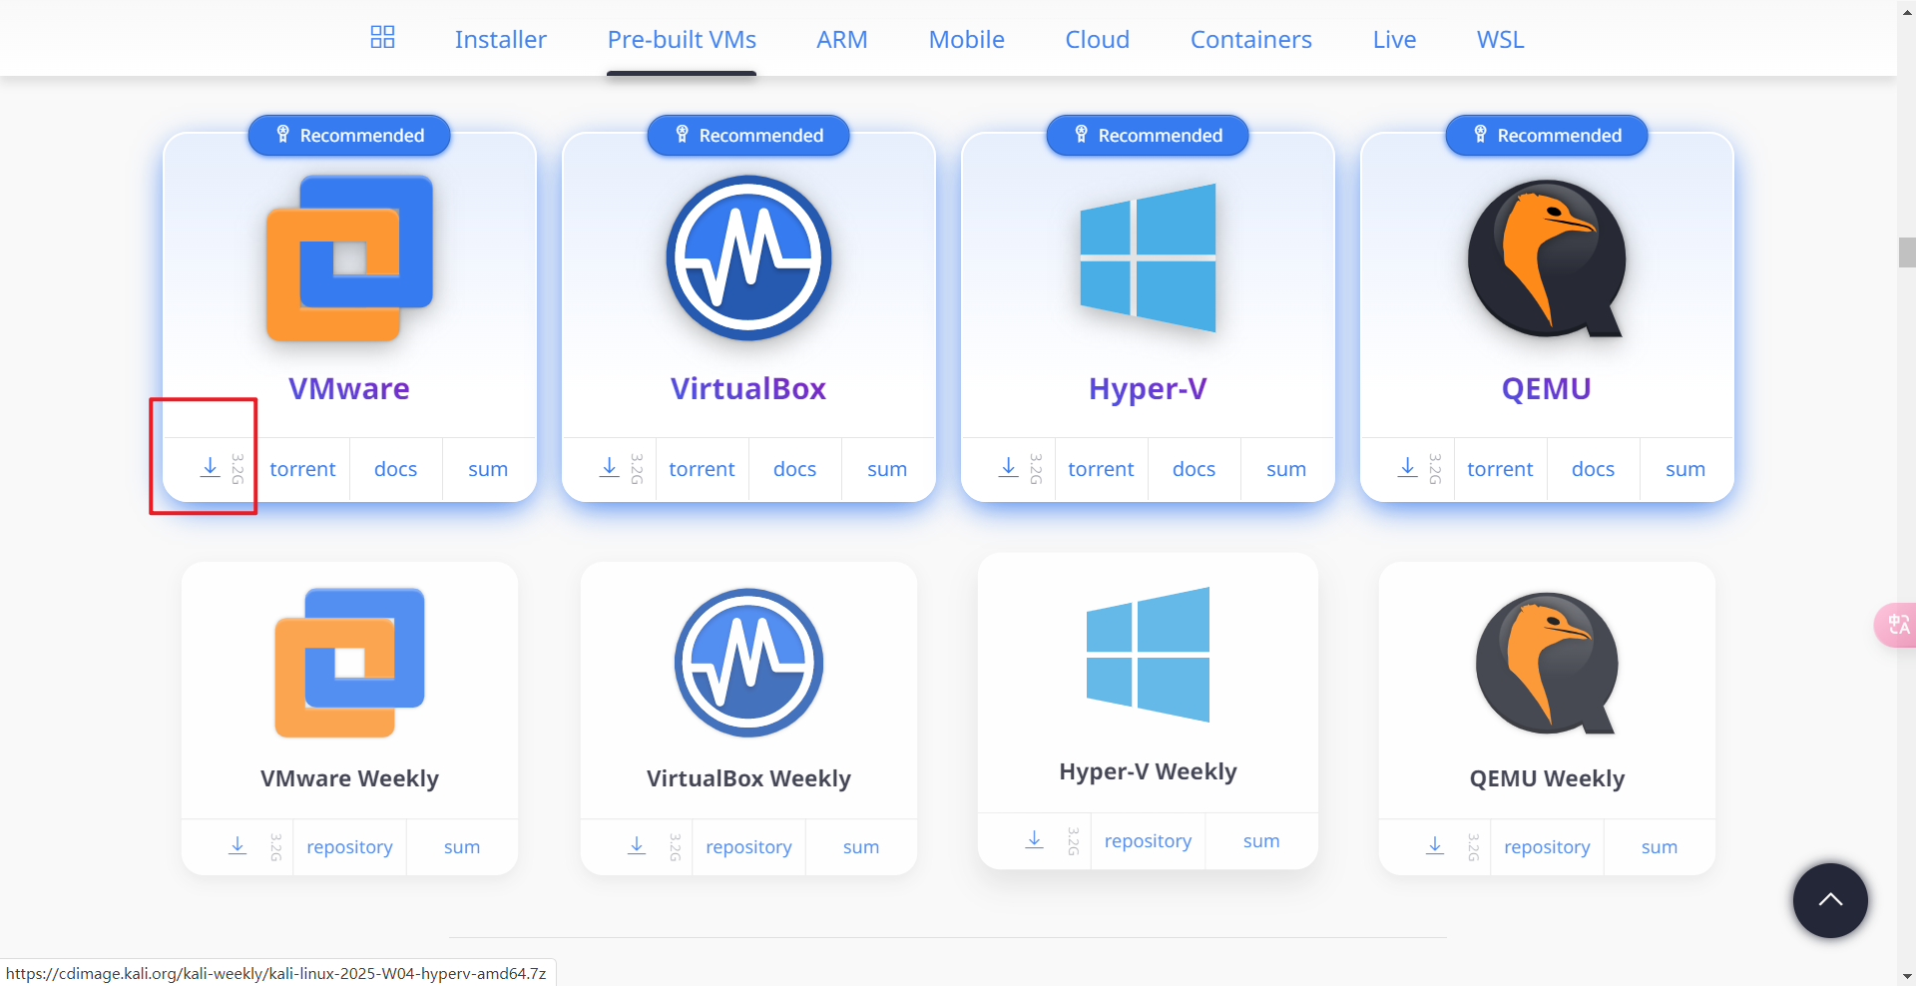
Task: Click the Recommended badge above VMware
Action: 349,135
